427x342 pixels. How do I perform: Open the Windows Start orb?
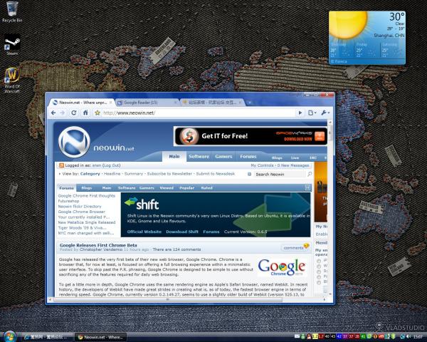tap(10, 337)
